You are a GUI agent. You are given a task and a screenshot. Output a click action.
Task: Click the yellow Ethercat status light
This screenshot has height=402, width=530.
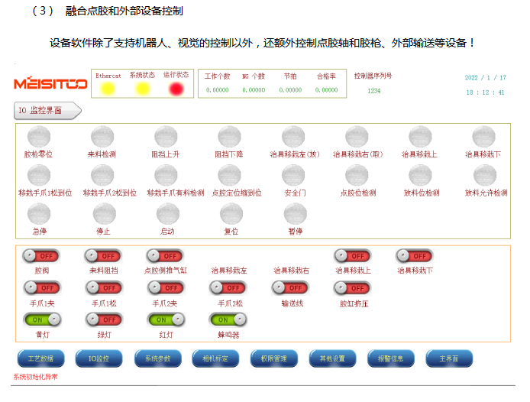click(108, 89)
